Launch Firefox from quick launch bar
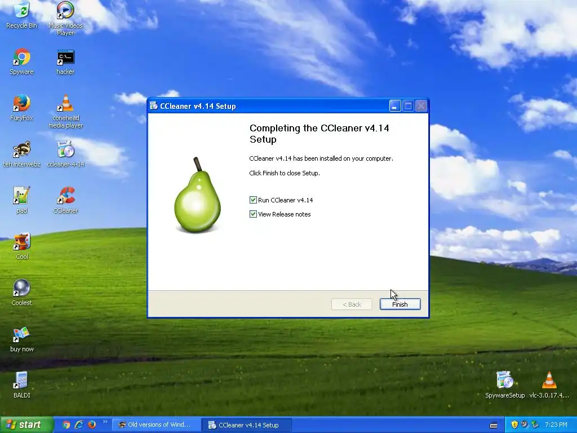Viewport: 577px width, 433px height. tap(92, 425)
